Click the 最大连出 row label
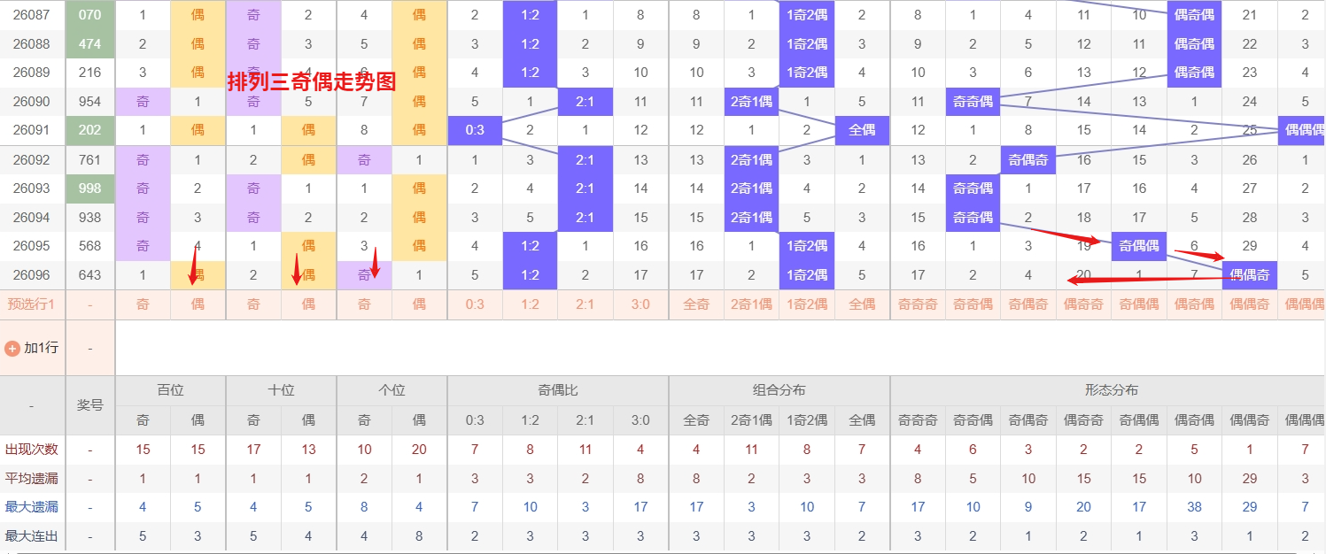 33,535
